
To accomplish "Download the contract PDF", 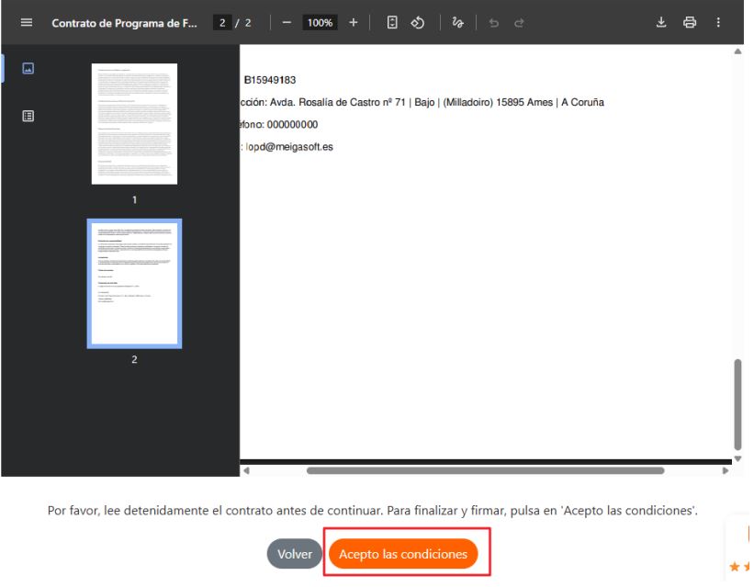I will (660, 22).
